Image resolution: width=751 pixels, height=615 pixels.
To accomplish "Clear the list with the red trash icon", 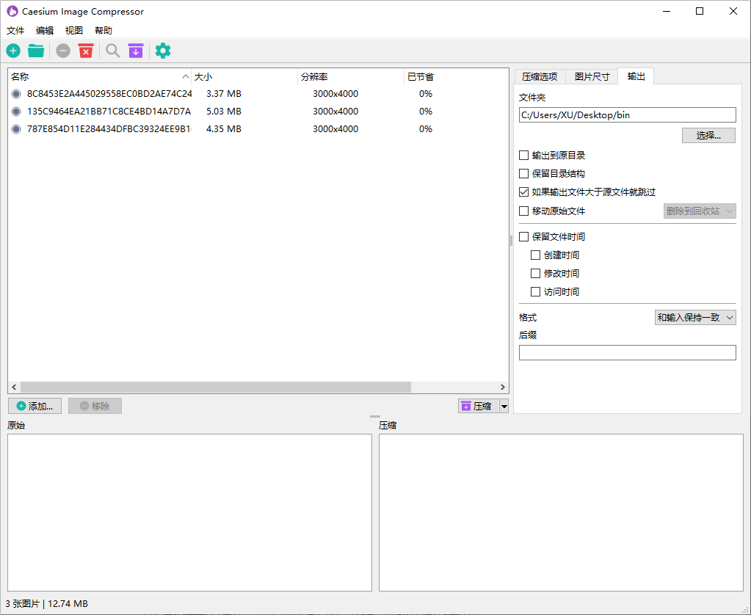I will (x=86, y=51).
